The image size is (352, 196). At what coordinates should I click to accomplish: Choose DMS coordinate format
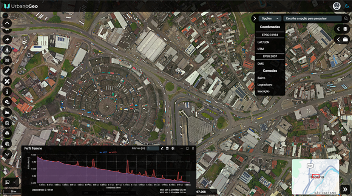point(261,64)
